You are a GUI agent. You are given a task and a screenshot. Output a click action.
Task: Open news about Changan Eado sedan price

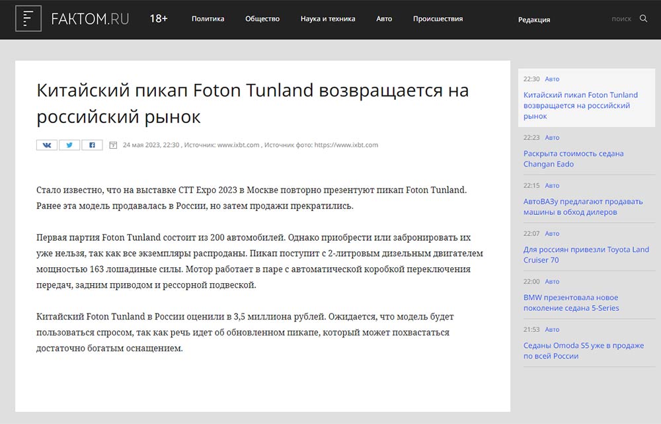tap(573, 159)
